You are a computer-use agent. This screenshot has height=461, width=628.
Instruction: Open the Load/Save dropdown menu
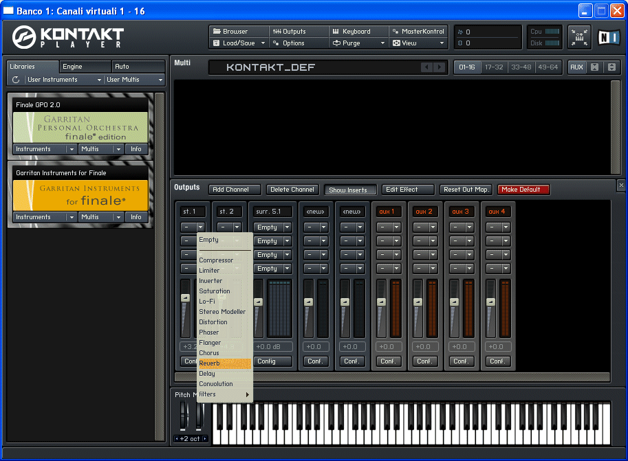coord(239,43)
